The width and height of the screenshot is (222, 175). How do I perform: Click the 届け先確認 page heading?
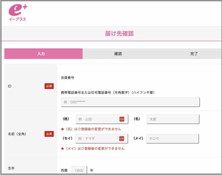click(119, 34)
